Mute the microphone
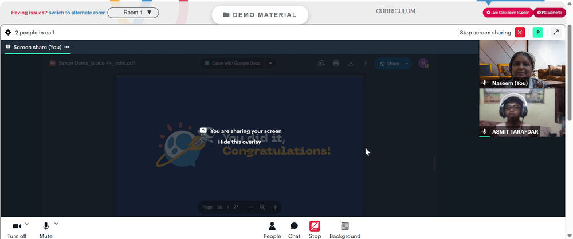Image resolution: width=573 pixels, height=239 pixels. [x=46, y=230]
